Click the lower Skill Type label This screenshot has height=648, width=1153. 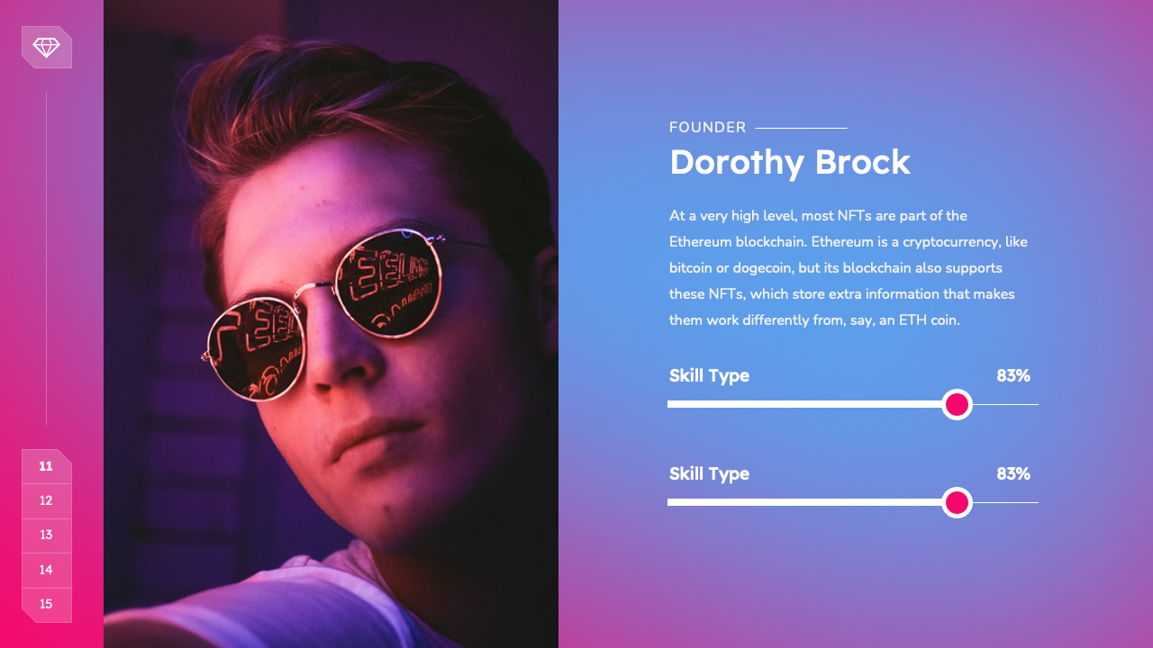[709, 474]
